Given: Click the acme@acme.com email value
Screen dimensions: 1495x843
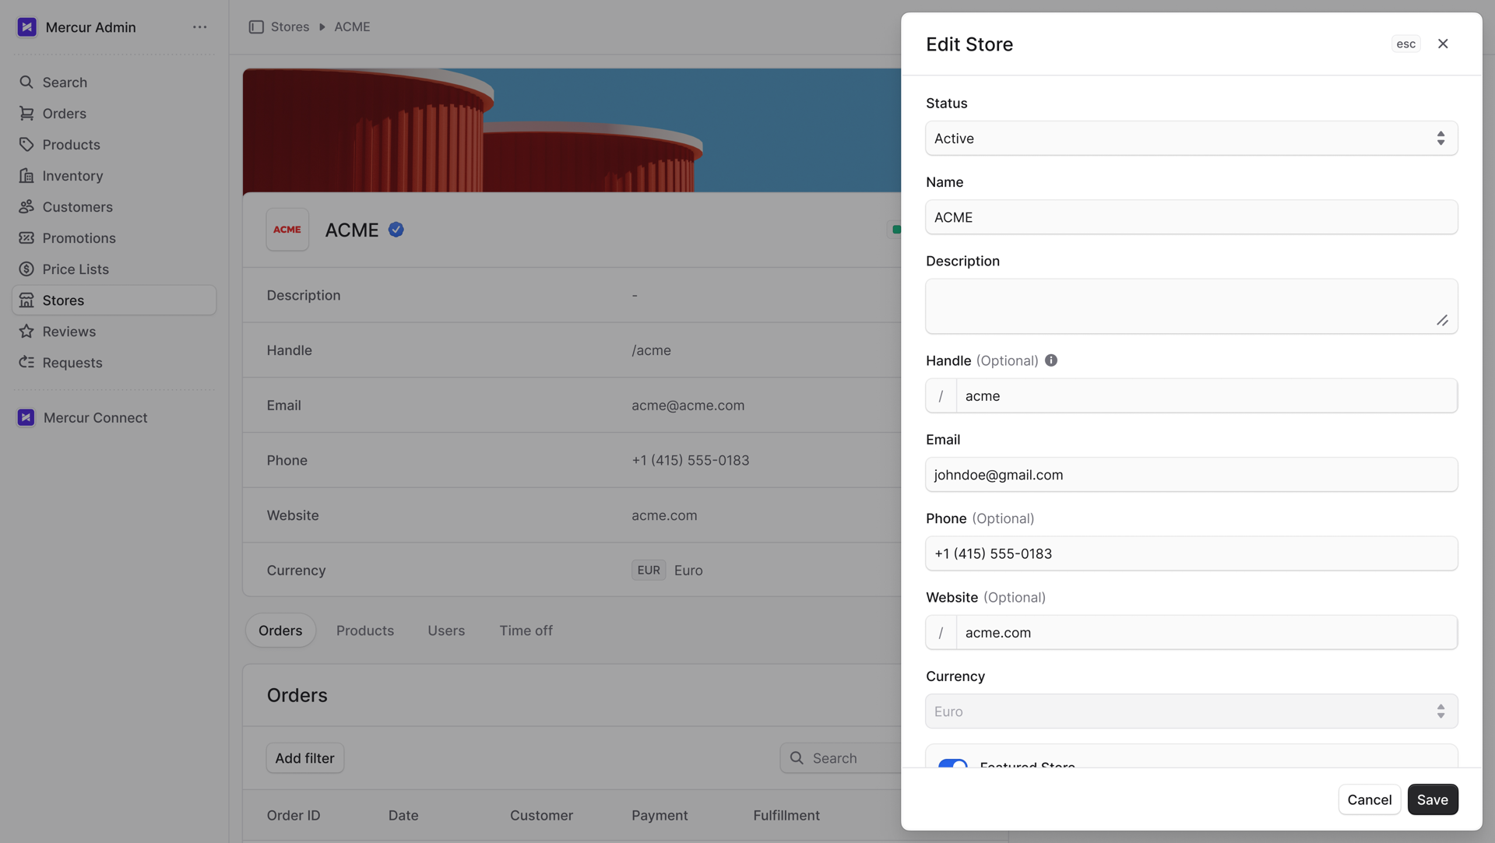Looking at the screenshot, I should [688, 406].
